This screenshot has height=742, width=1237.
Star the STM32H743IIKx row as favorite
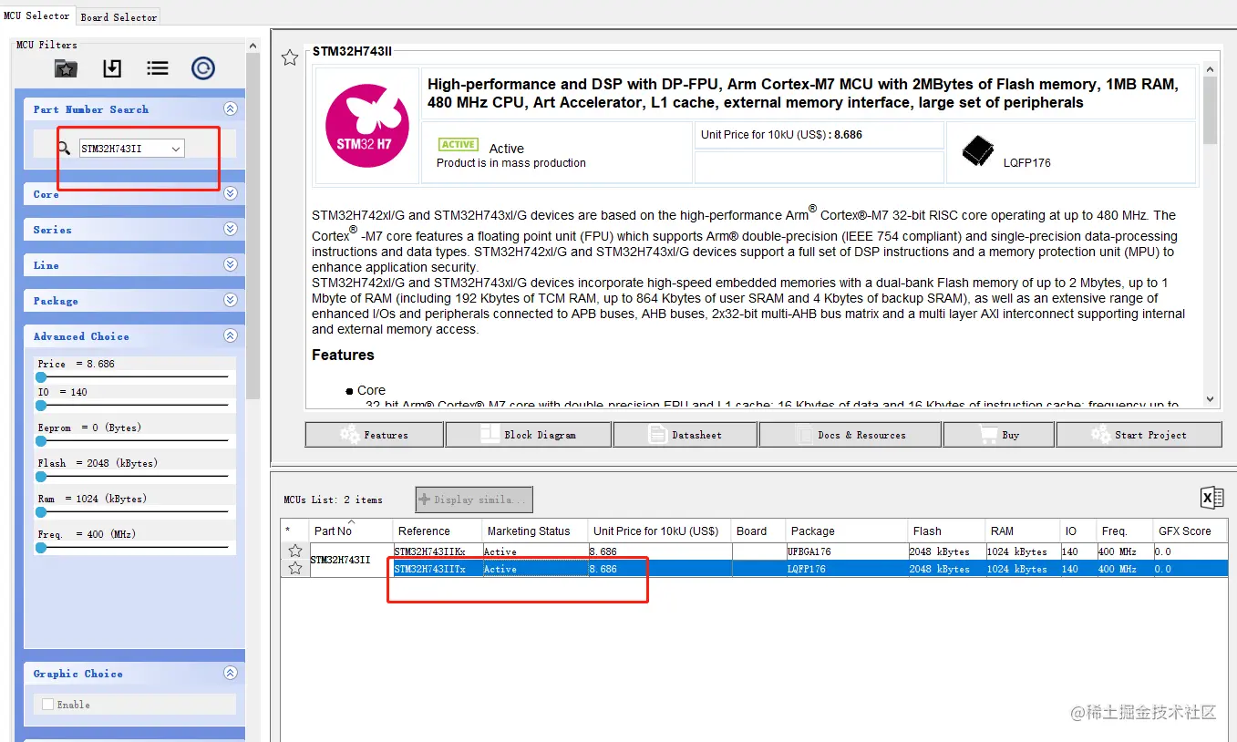pos(294,551)
